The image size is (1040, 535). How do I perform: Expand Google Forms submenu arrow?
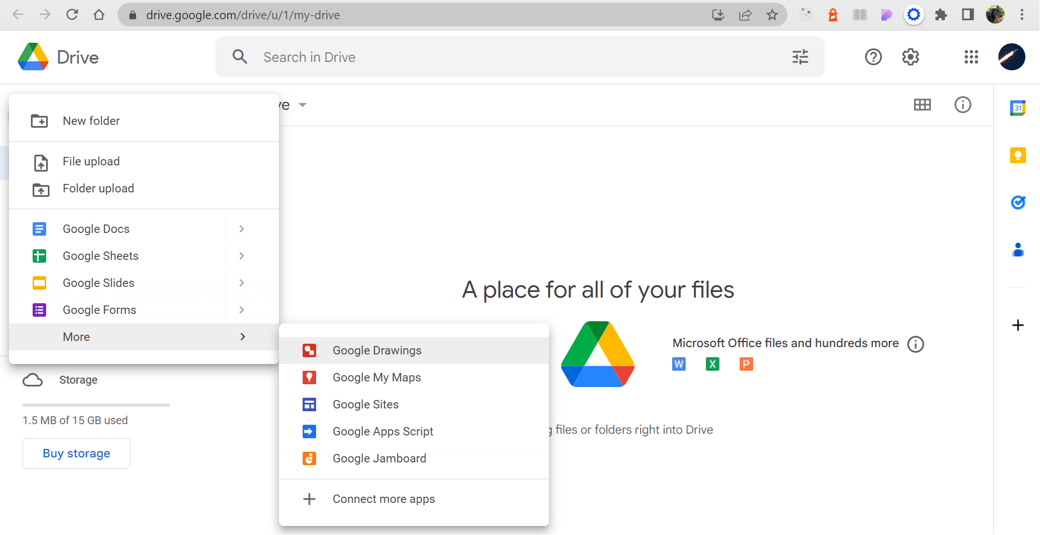(x=242, y=310)
